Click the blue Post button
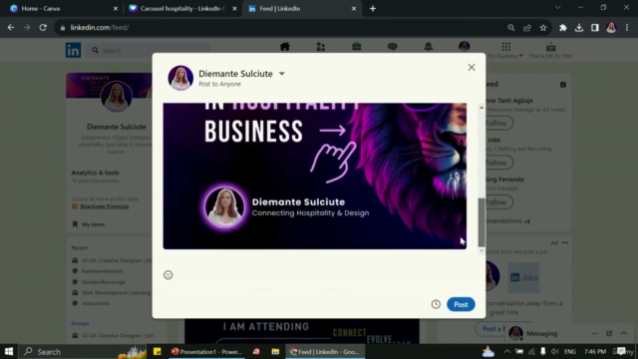The width and height of the screenshot is (638, 359). (461, 304)
